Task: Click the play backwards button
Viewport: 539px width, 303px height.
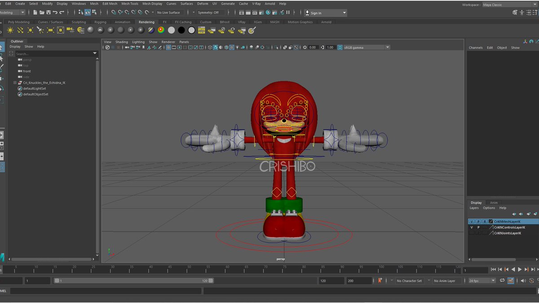Action: (513, 269)
